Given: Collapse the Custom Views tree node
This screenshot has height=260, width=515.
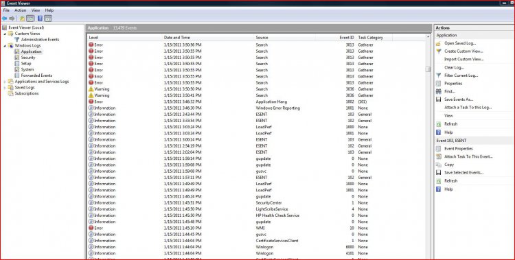Looking at the screenshot, I should pyautogui.click(x=5, y=34).
